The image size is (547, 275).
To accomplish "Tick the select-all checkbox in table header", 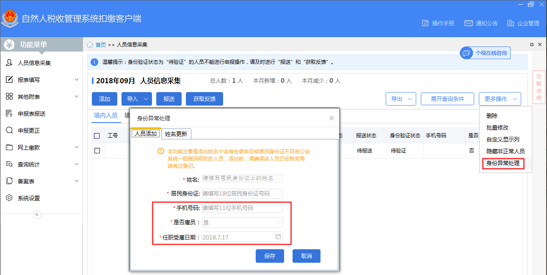I will (x=97, y=136).
